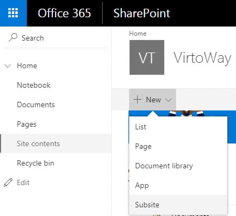
Task: Navigate to Home in sidebar
Action: [x=27, y=66]
